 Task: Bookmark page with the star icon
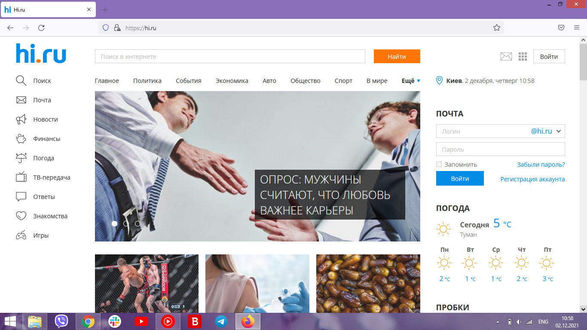coord(497,27)
